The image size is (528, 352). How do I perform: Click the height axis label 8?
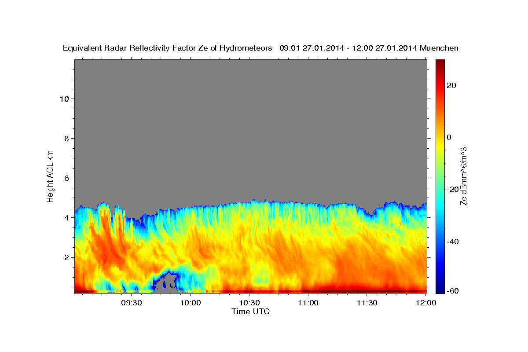coord(66,138)
